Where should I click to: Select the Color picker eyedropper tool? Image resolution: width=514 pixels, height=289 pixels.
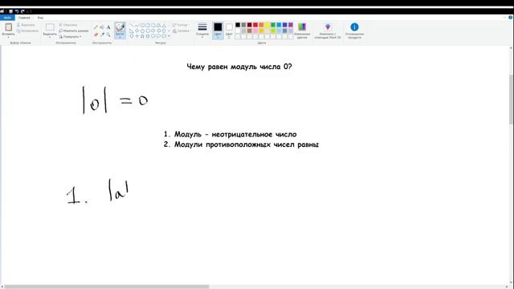click(102, 35)
